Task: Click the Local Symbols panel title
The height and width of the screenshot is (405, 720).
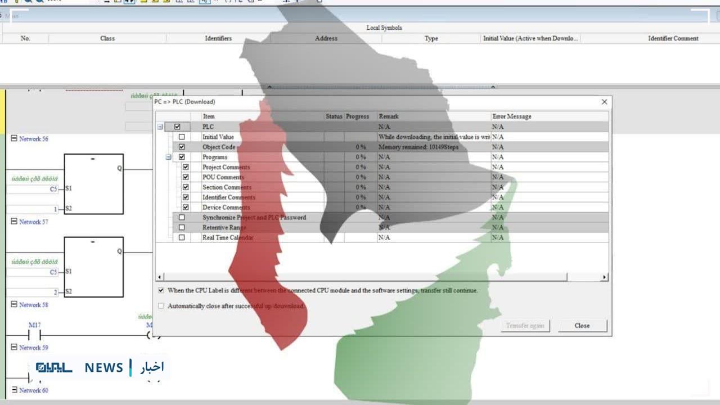Action: coord(384,28)
